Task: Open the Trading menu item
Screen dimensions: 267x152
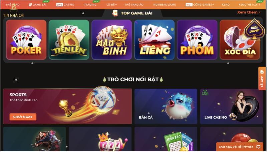Action: 90,5
